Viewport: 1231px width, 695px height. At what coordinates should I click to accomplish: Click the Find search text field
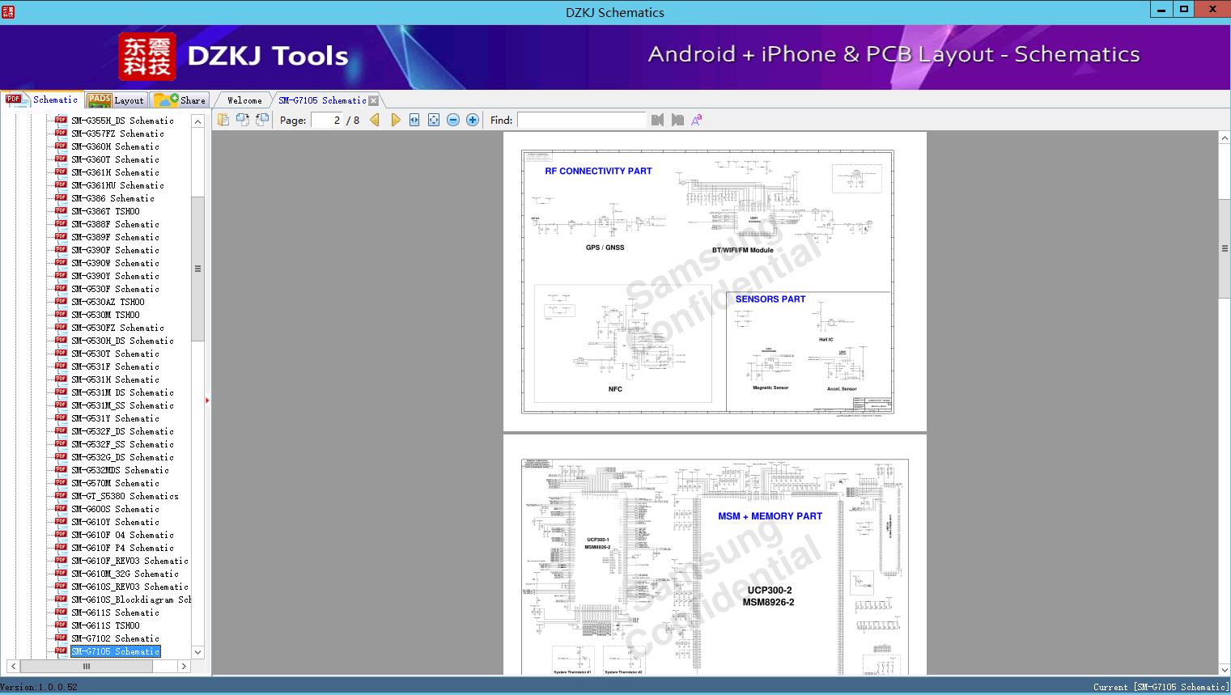[x=582, y=120]
